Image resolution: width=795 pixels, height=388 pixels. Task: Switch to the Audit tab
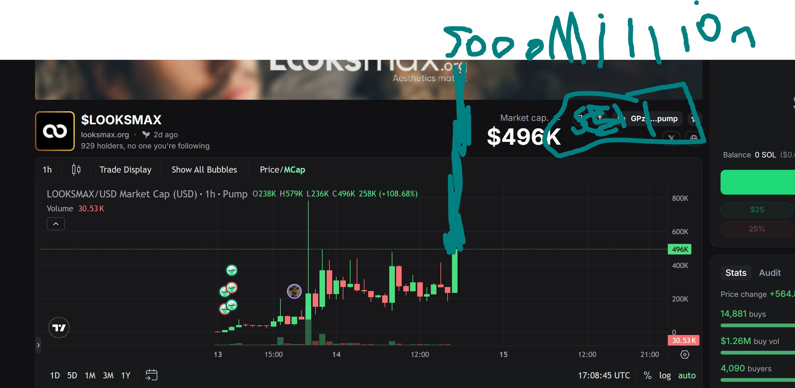[770, 273]
